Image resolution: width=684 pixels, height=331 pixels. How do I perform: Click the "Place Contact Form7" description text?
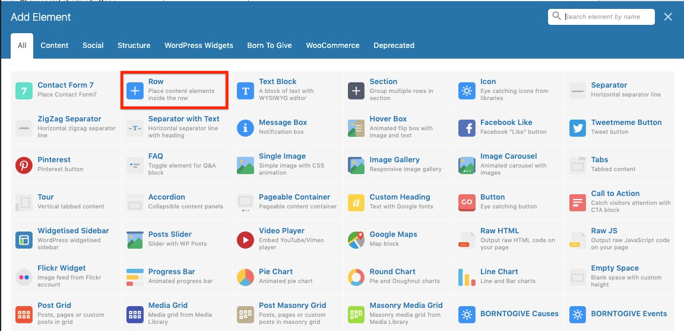[x=67, y=94]
